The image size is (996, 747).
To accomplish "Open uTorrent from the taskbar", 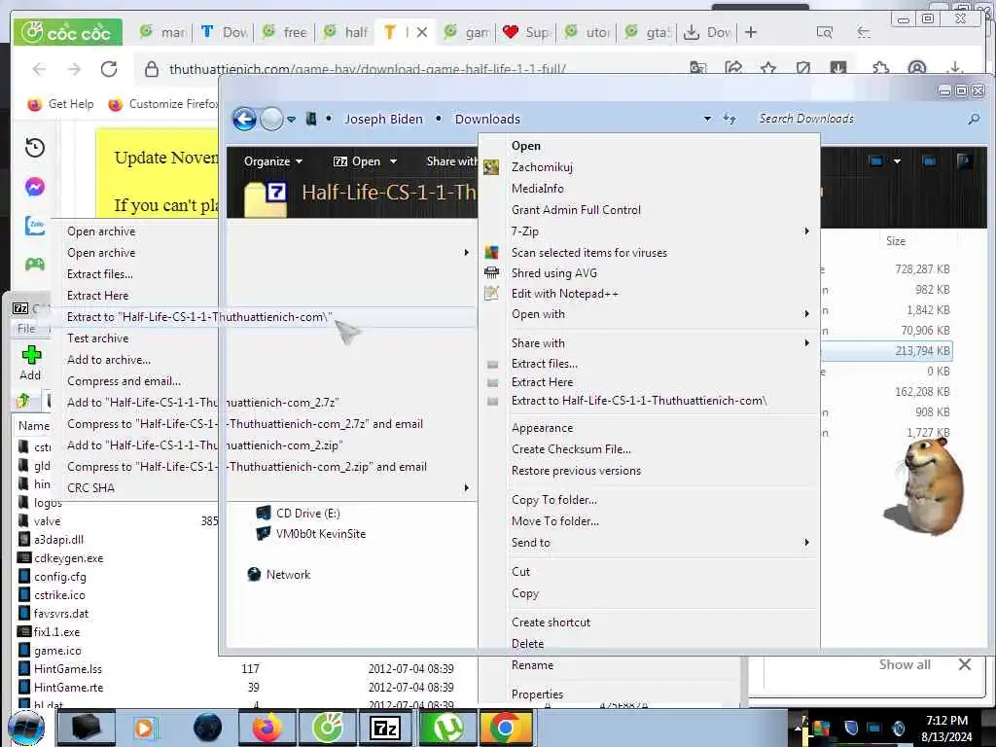I will [x=447, y=728].
